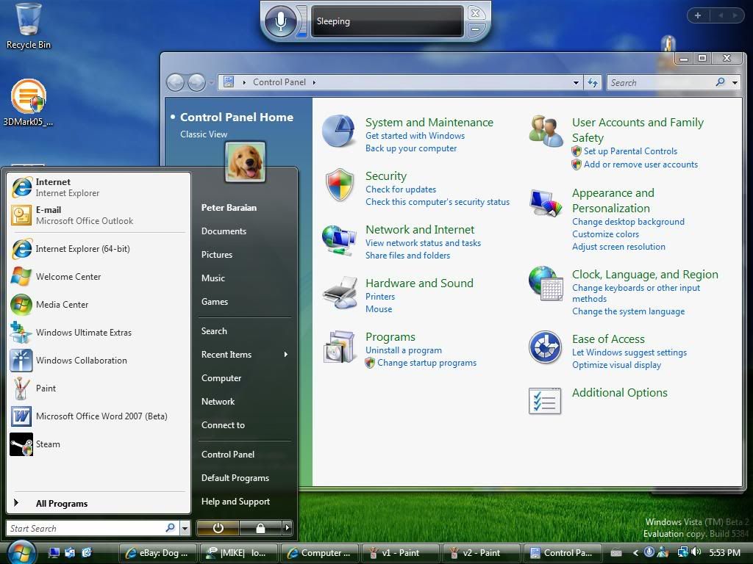The width and height of the screenshot is (753, 564).
Task: Click the Control Panel back arrow button
Action: [x=175, y=82]
